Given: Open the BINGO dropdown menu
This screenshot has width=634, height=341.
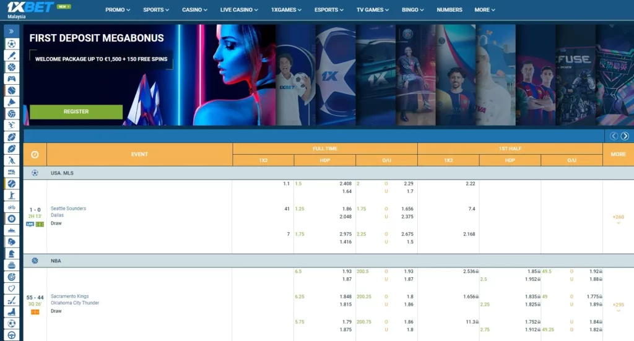Looking at the screenshot, I should (412, 10).
